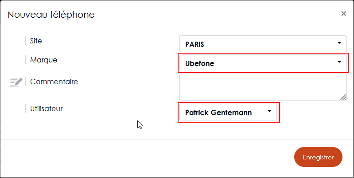
Task: Click the Nouveau téléphone dialog title
Action: tap(51, 15)
